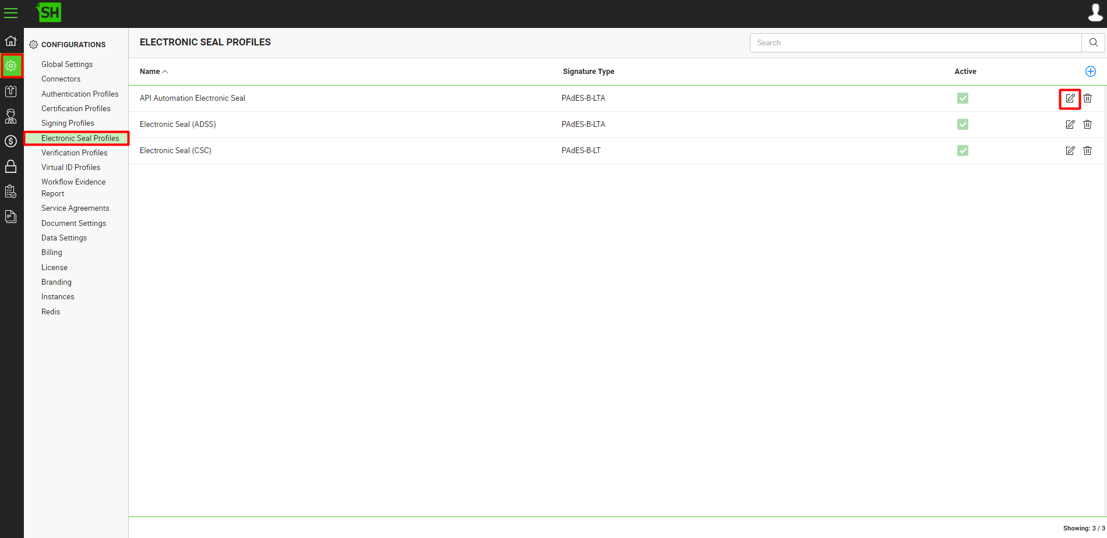1107x538 pixels.
Task: Click the SH logo
Action: pyautogui.click(x=49, y=12)
